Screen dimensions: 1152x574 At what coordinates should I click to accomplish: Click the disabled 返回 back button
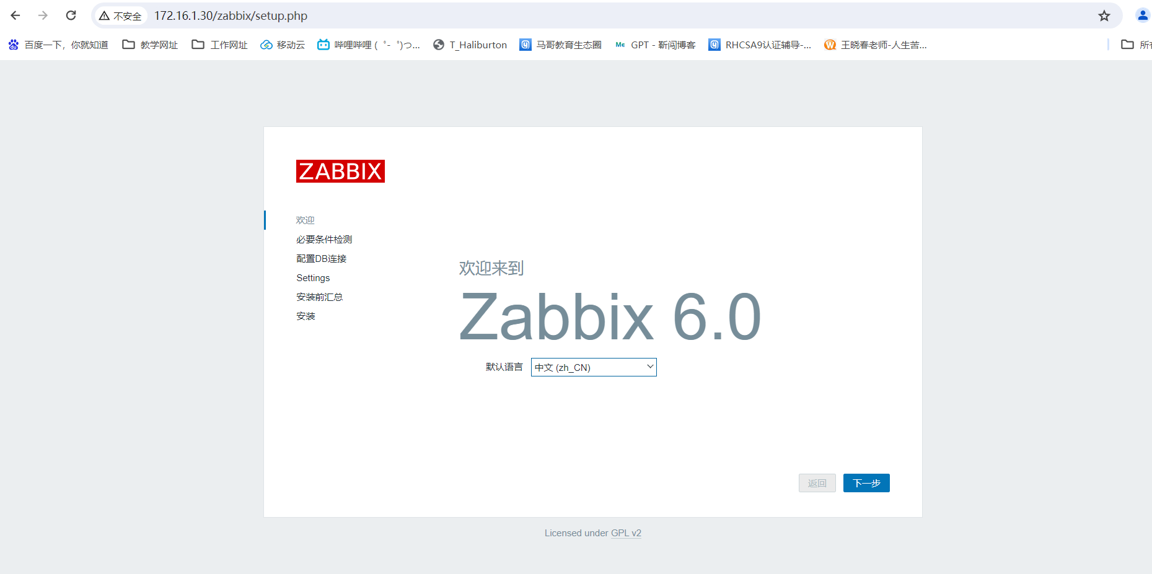(x=817, y=483)
